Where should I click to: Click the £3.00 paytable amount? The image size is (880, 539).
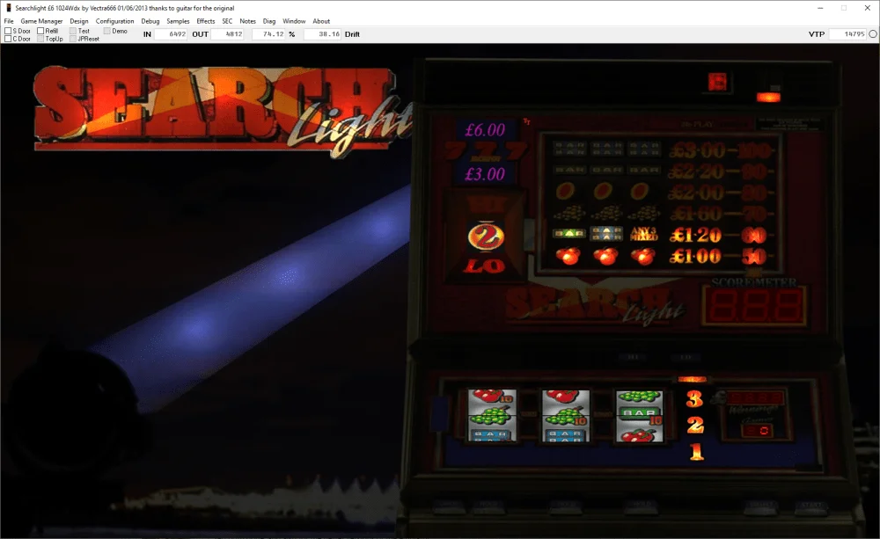(697, 150)
